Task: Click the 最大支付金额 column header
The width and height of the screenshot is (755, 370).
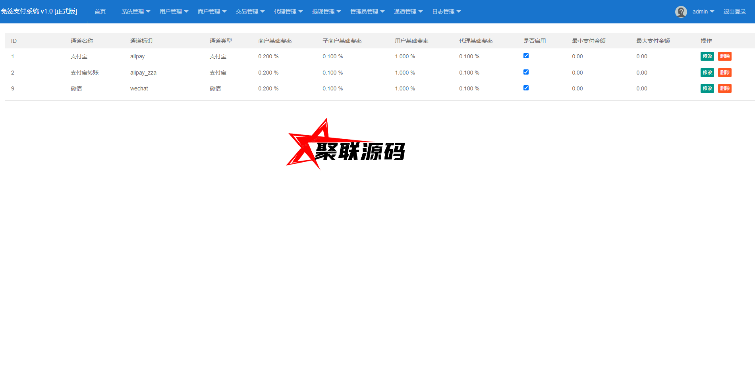Action: (x=653, y=41)
